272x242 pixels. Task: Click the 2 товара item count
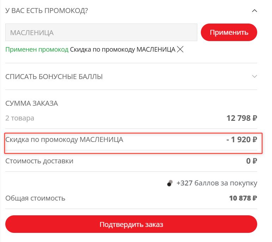coord(20,118)
